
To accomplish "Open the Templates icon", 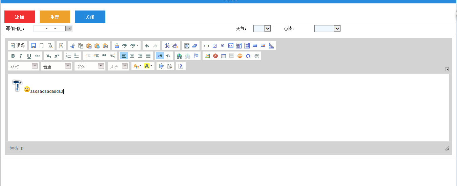I will click(61, 46).
